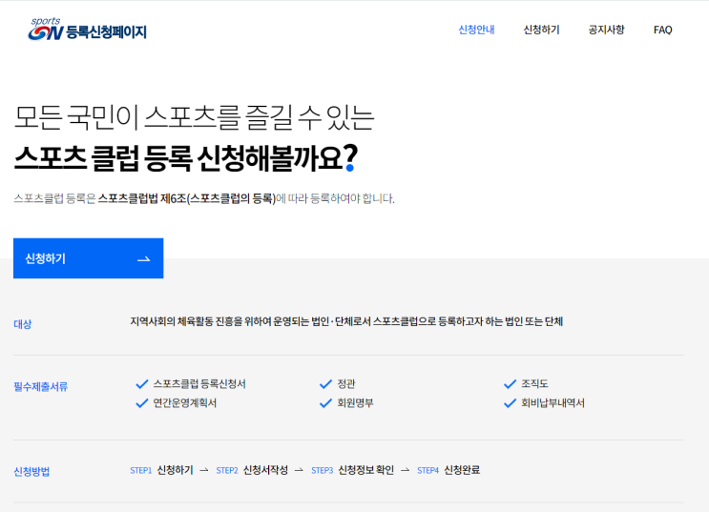Click the STEP2 label
This screenshot has width=709, height=512.
pos(227,470)
